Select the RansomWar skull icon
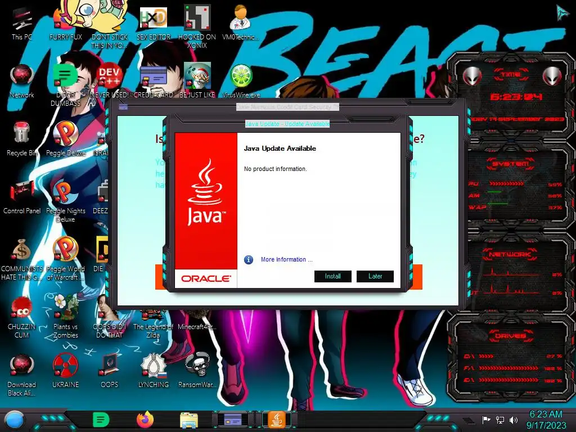This screenshot has height=432, width=576. [197, 371]
